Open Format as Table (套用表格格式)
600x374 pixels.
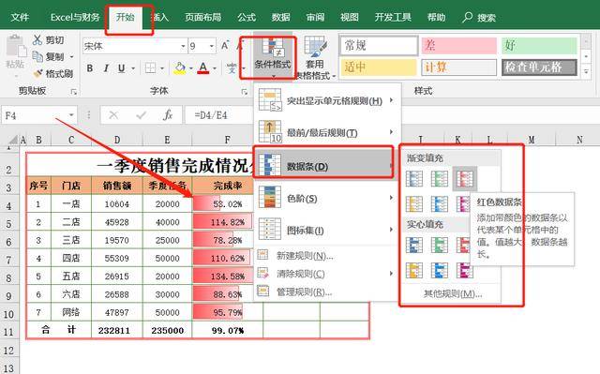point(315,57)
